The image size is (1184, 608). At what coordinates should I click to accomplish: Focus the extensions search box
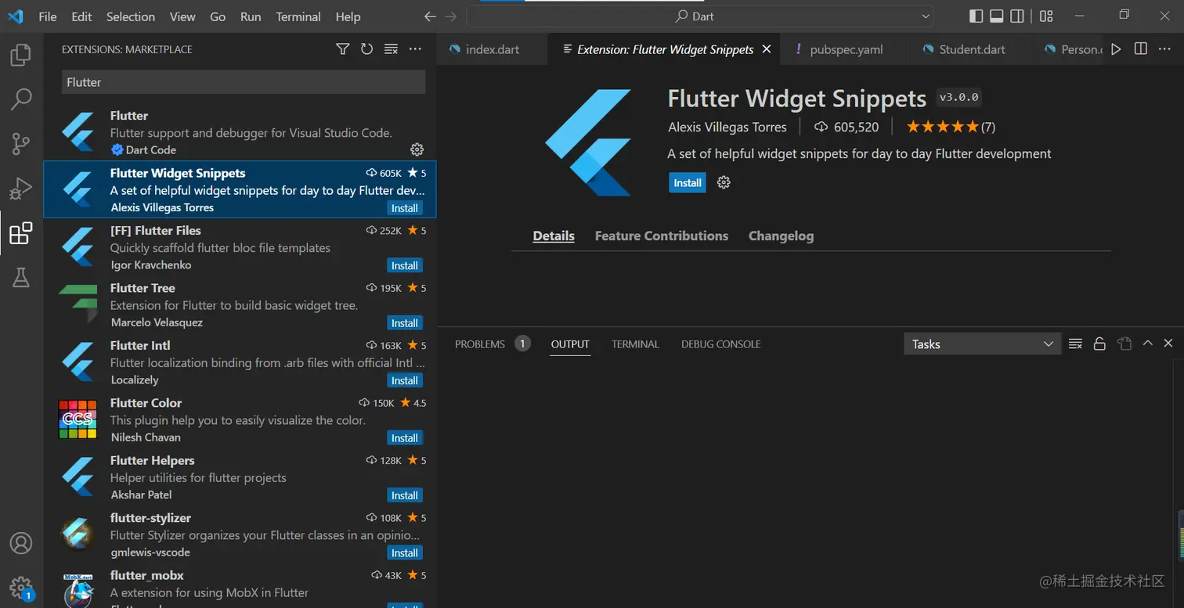(243, 82)
